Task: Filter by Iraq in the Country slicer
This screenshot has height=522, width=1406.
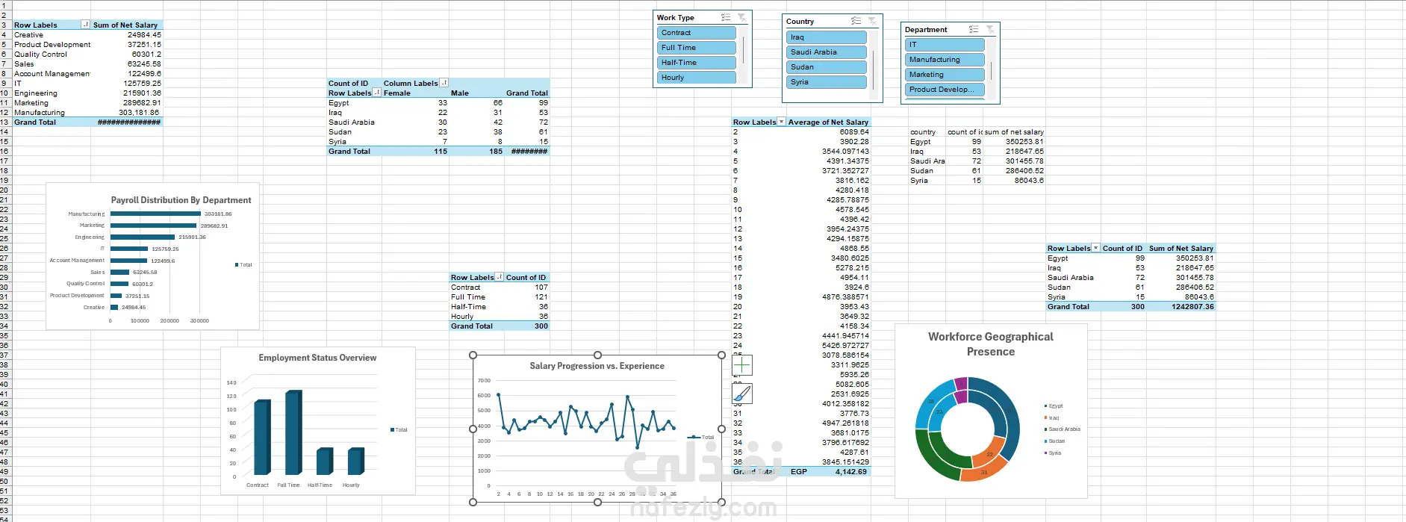Action: (x=827, y=37)
